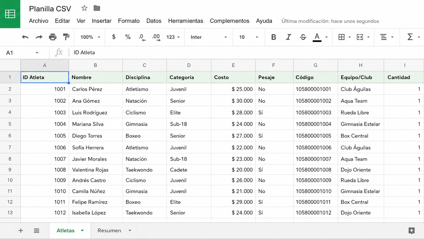The image size is (424, 239).
Task: Star the Planilla CSV document
Action: (x=84, y=8)
